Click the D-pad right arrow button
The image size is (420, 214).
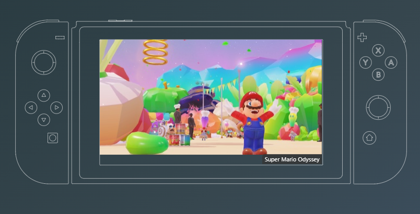click(56, 108)
